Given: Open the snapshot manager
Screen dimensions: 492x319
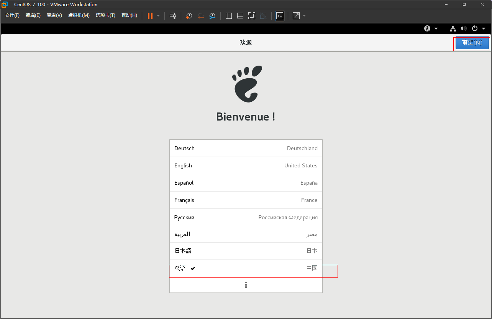Looking at the screenshot, I should [212, 16].
